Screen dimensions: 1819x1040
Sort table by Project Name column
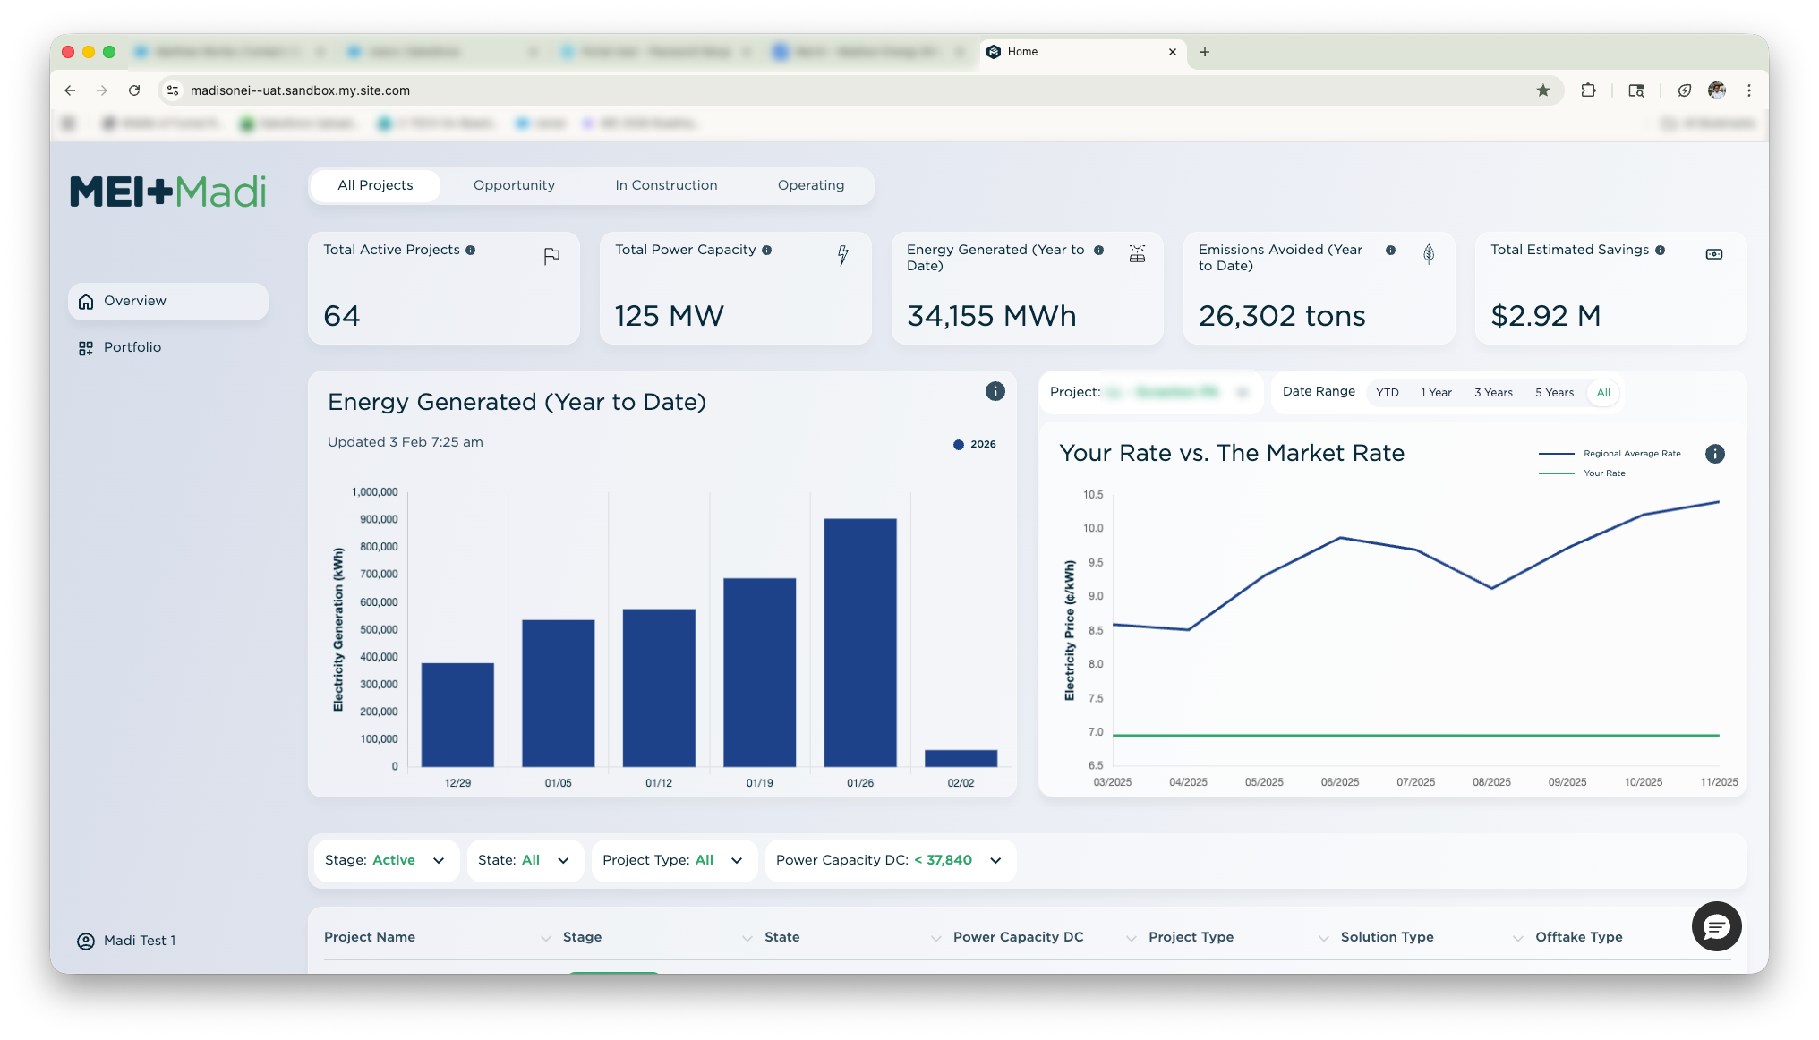point(370,937)
